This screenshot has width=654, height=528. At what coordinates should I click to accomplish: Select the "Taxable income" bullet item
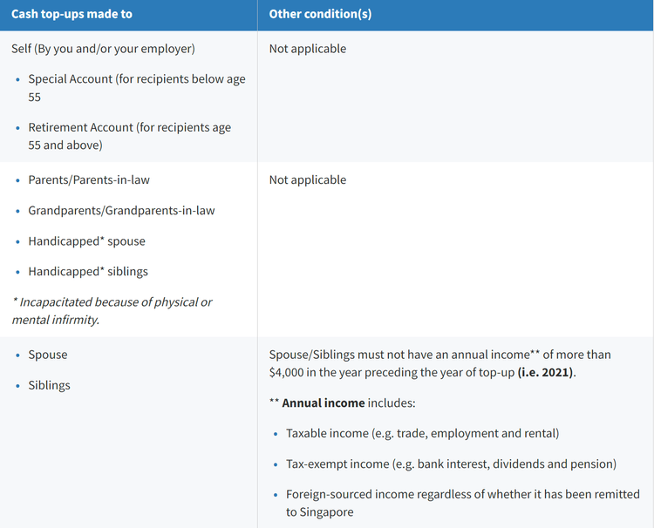pyautogui.click(x=422, y=433)
